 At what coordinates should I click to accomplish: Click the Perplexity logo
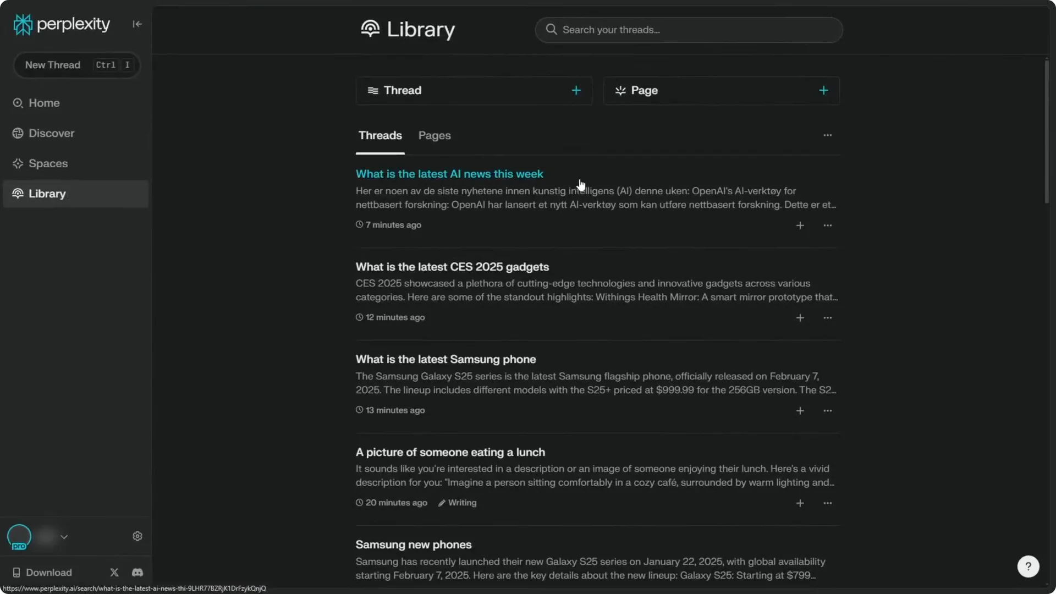click(61, 24)
